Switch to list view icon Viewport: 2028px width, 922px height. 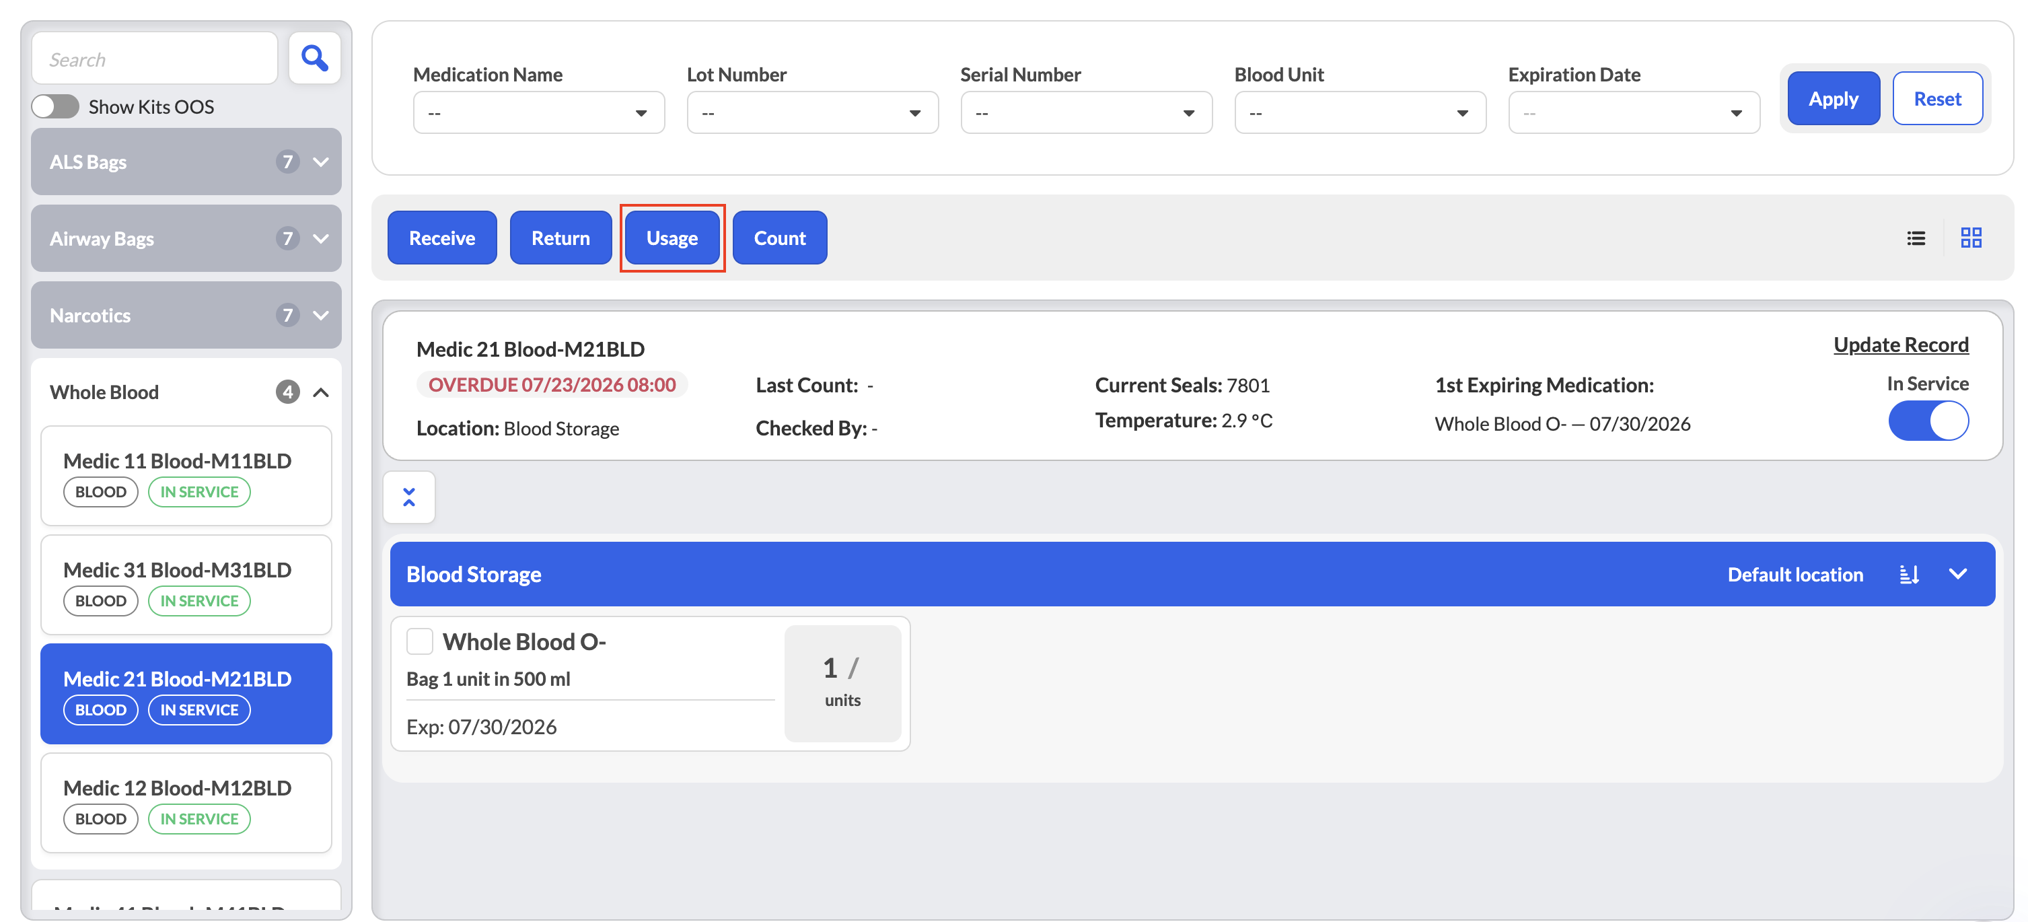pyautogui.click(x=1916, y=238)
